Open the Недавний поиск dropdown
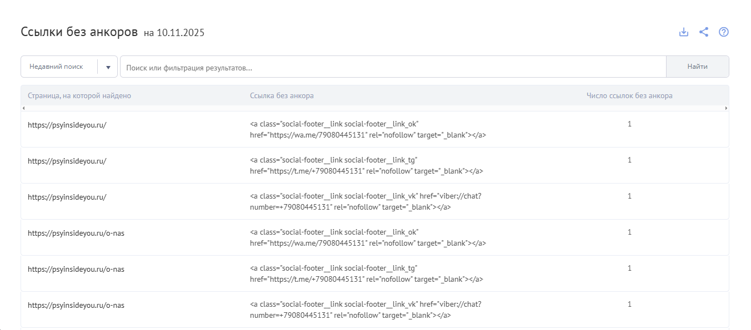751x330 pixels. [x=69, y=67]
